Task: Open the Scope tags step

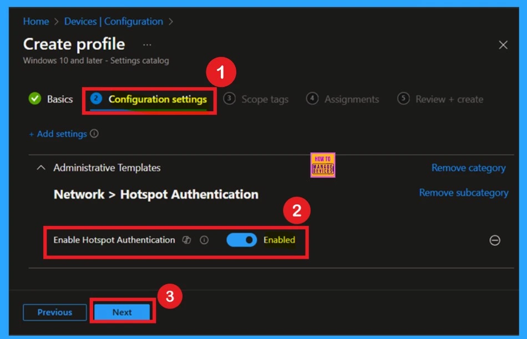Action: [x=256, y=99]
